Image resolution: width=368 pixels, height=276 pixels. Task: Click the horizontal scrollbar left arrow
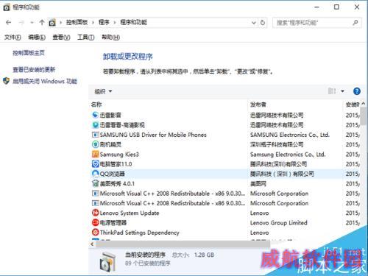[x=92, y=244]
